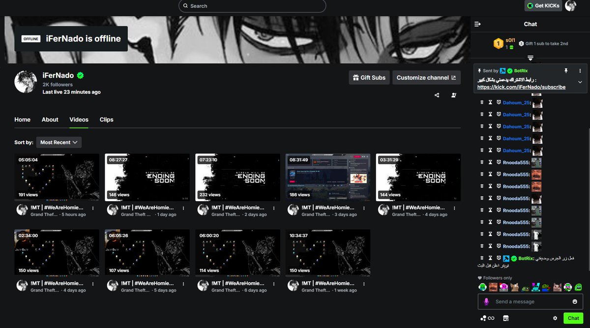Open the pinned message three-dot options
This screenshot has width=590, height=328.
coord(580,71)
